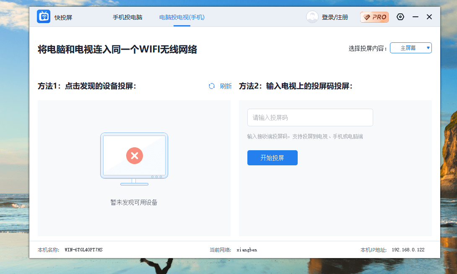Minimize the 快投屏 window

click(415, 17)
